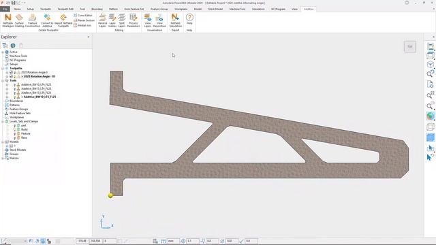
Task: Toggle checkbox for 2020 Rotation Angle 0 toolpath
Action: 11,73
